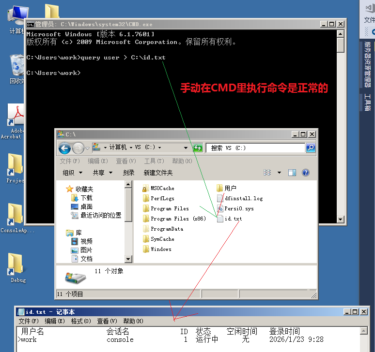Screen dimensions: 375x352
Task: Select the Persi0.sys file
Action: tap(235, 208)
